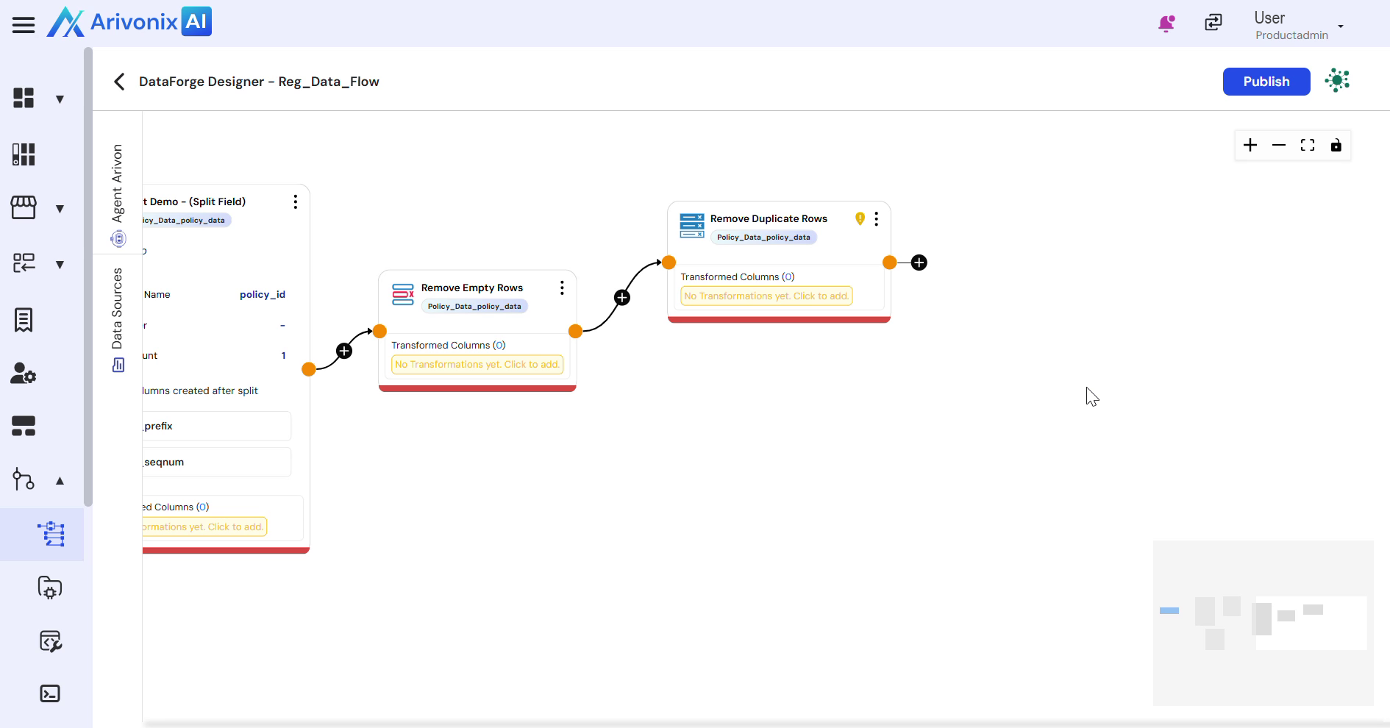Open the user profile dropdown arrow

pyautogui.click(x=1341, y=26)
